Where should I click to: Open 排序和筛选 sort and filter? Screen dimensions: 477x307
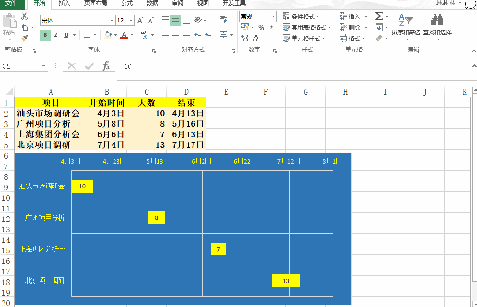click(x=406, y=27)
